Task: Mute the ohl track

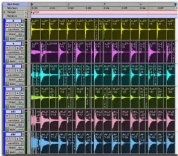Action: (x=22, y=116)
